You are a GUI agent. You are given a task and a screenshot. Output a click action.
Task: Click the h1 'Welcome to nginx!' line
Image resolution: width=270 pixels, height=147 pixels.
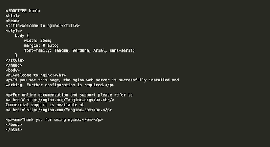pos(36,75)
